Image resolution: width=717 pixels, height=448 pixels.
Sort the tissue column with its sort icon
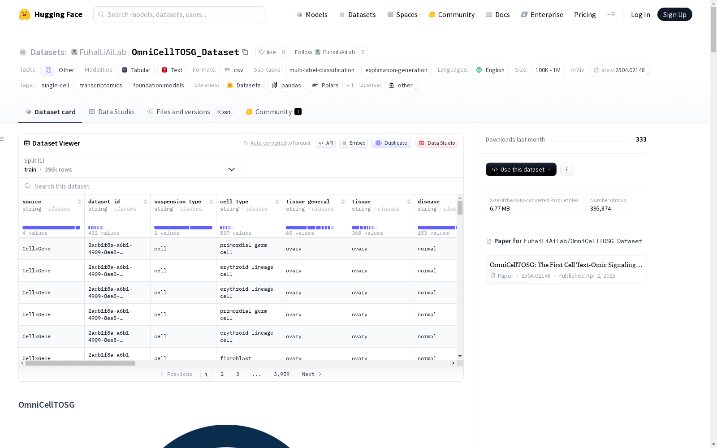tap(409, 202)
